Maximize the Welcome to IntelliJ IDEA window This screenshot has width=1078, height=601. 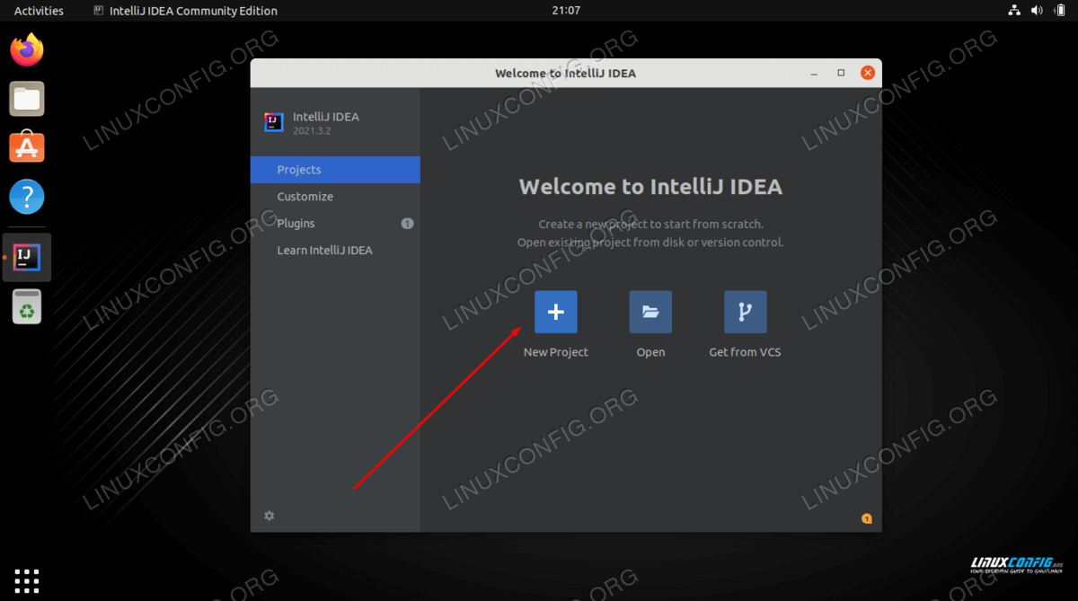[841, 73]
